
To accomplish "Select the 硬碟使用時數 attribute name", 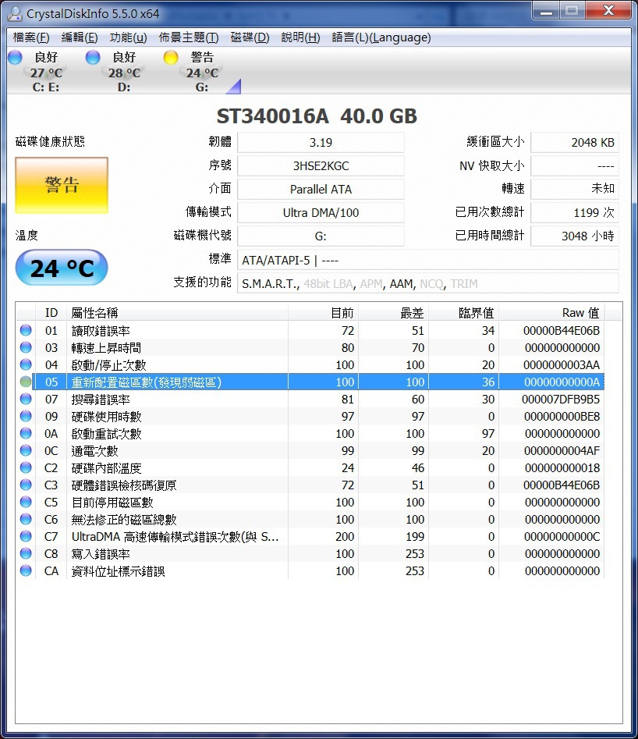I will pyautogui.click(x=107, y=417).
